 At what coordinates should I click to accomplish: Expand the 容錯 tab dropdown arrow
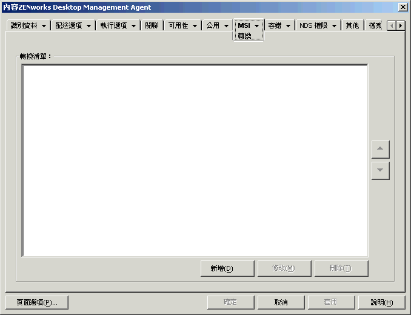(x=288, y=26)
